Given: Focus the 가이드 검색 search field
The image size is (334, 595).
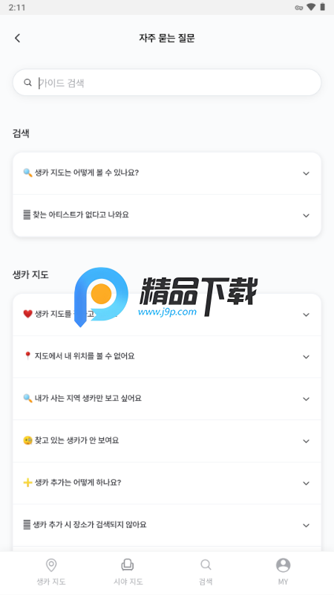Looking at the screenshot, I should click(167, 83).
